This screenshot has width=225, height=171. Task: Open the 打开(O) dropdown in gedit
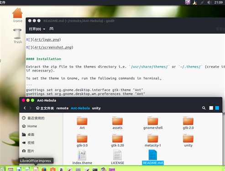pos(37,29)
